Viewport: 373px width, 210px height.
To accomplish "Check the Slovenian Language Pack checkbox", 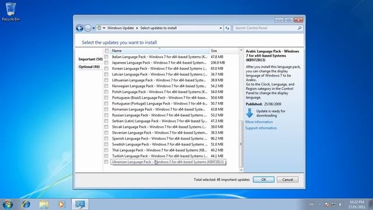I will tap(106, 132).
